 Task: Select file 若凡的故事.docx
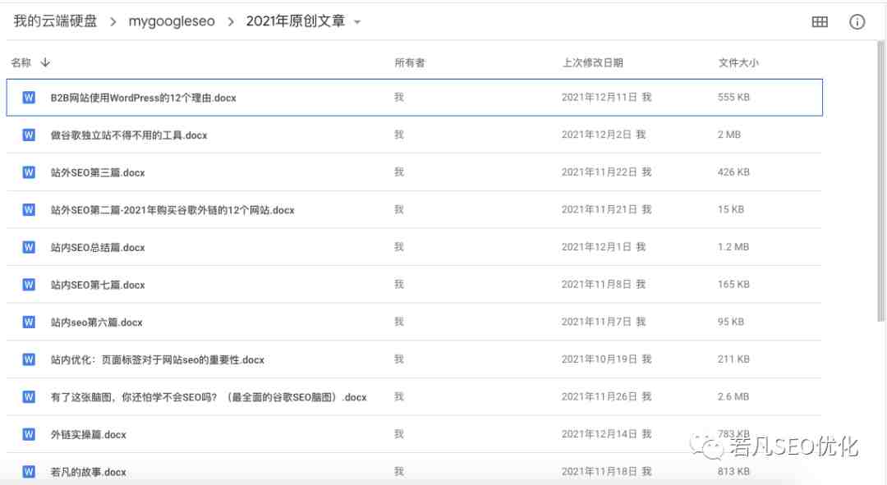click(88, 472)
